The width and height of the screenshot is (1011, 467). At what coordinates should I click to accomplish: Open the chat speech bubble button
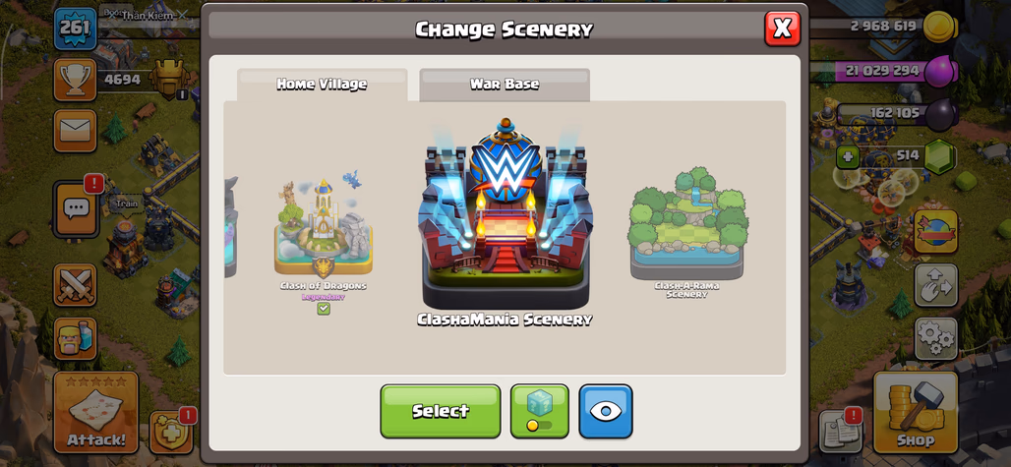(76, 208)
